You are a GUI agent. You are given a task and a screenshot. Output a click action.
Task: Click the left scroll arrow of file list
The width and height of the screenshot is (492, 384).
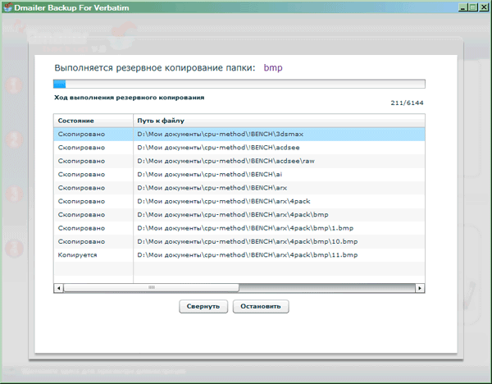tap(57, 288)
